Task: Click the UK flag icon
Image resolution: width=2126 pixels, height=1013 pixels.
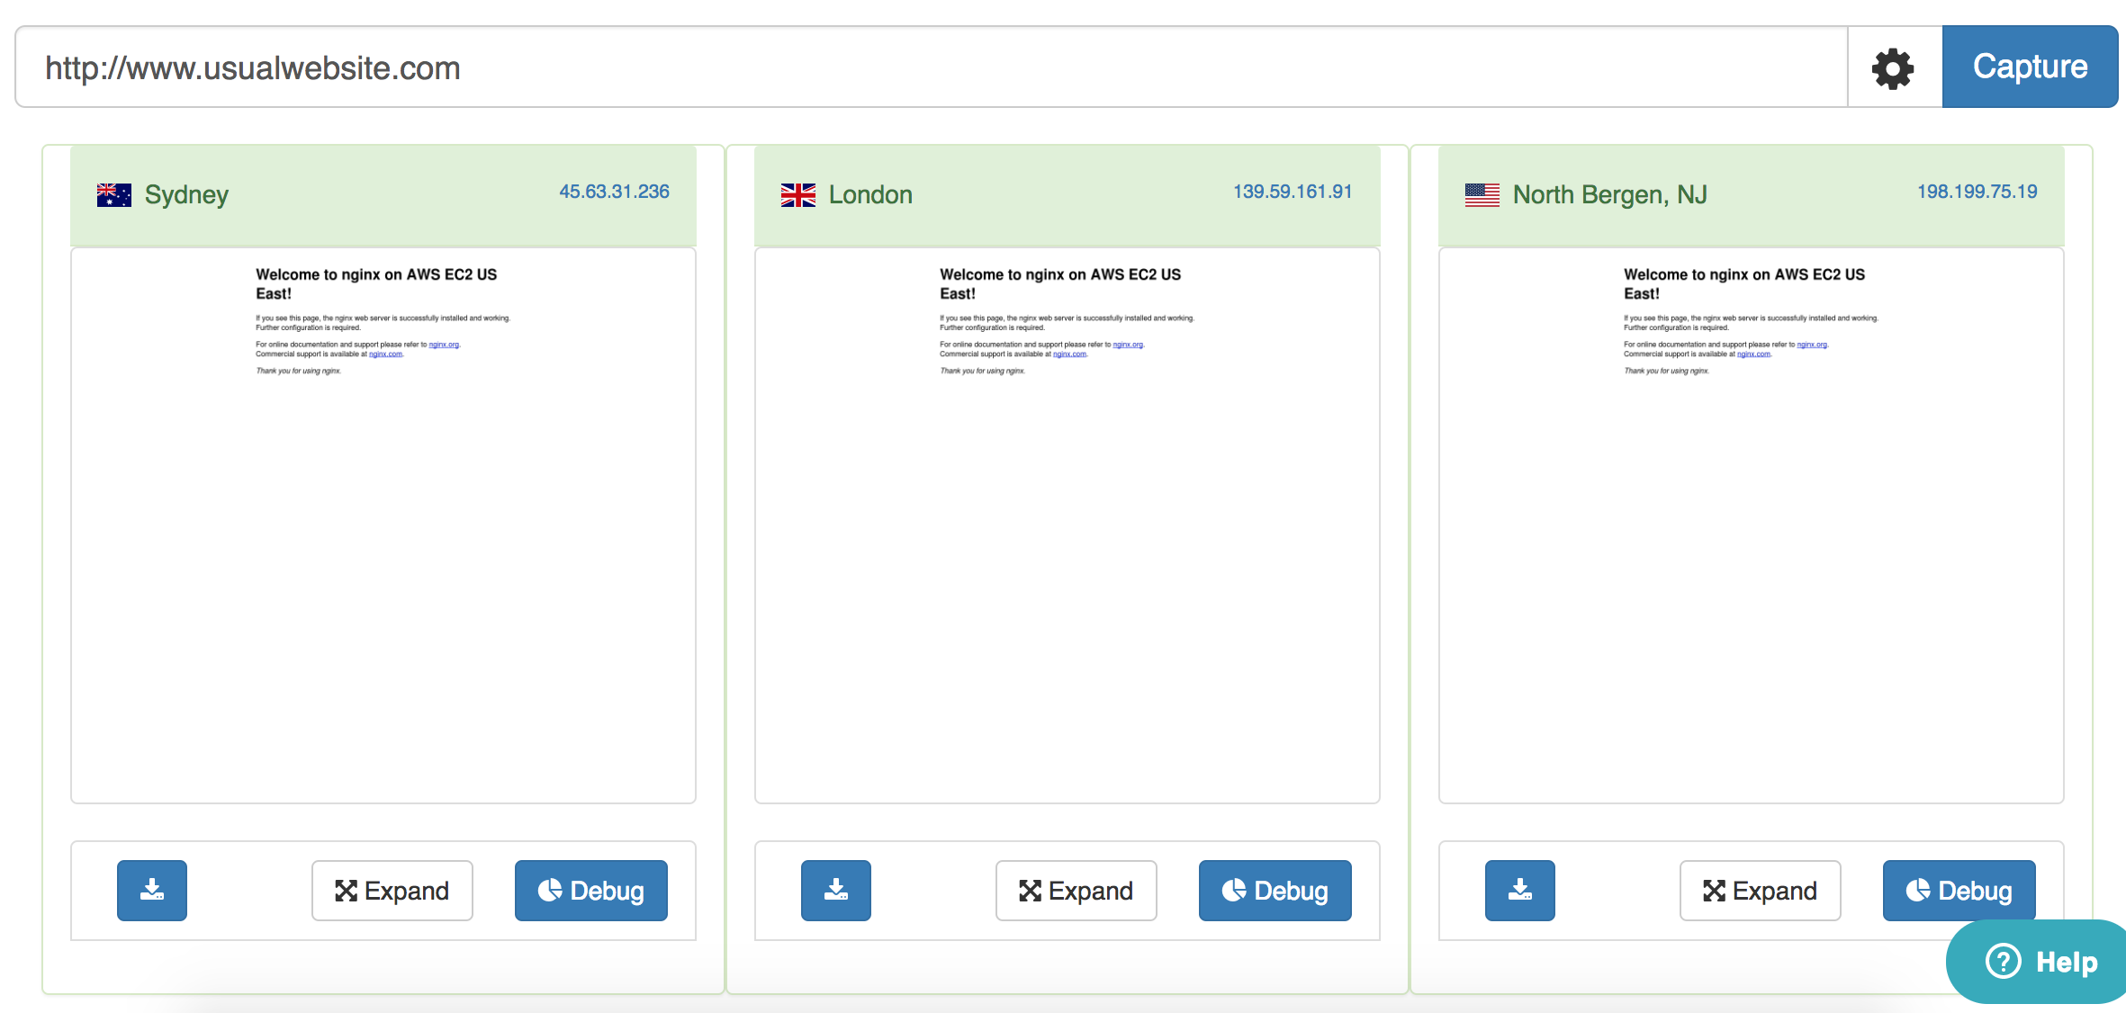Action: tap(798, 194)
